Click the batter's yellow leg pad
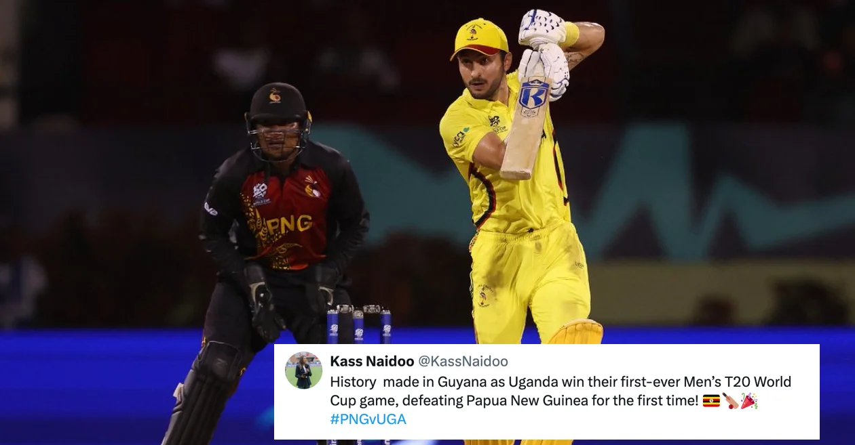 576,333
